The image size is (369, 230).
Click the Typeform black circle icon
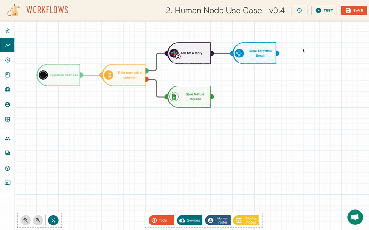[x=43, y=75]
